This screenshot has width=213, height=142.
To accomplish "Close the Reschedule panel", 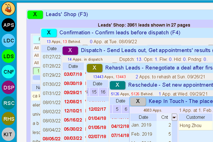I will tap(118, 85).
